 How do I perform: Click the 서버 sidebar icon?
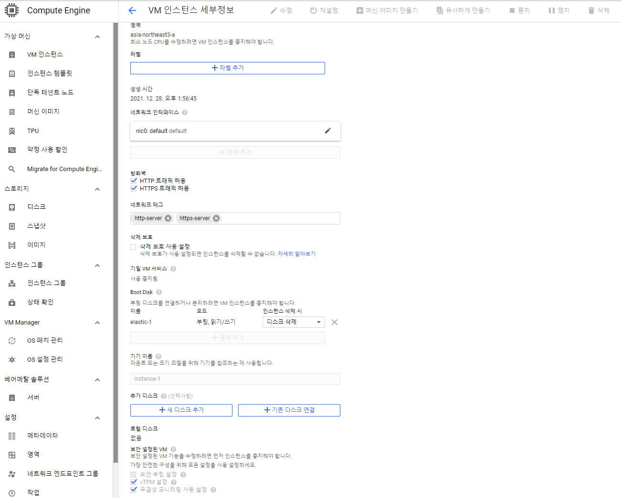coord(12,398)
